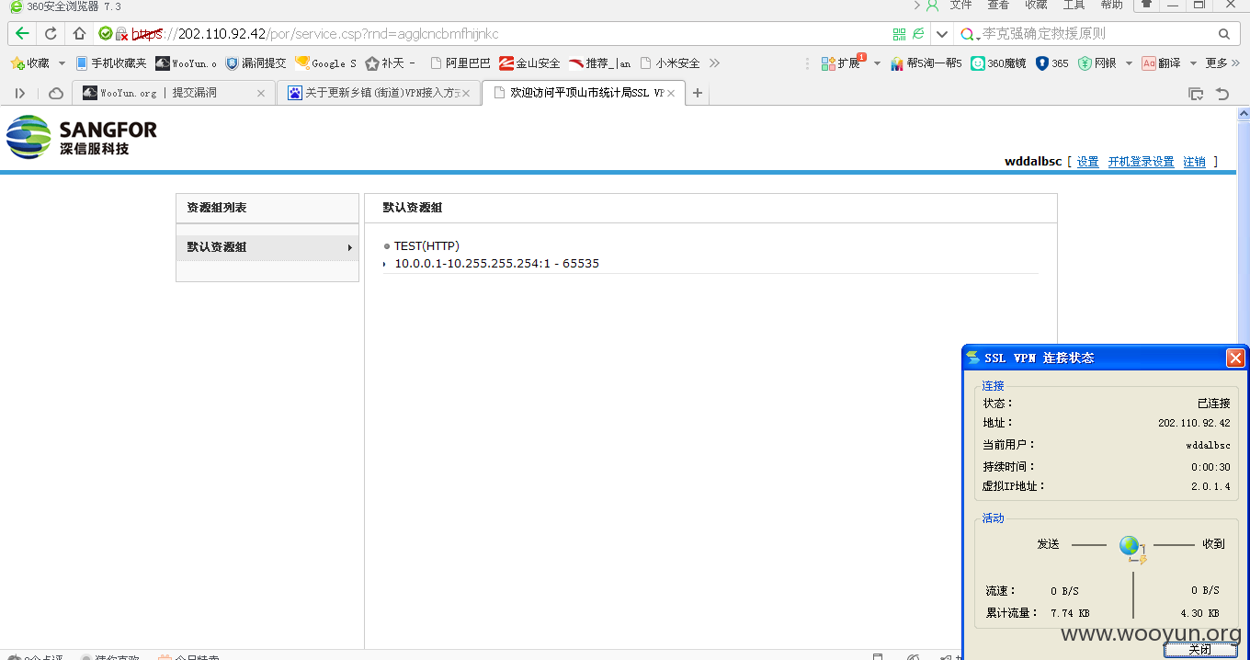Open the 漏洞提交 bookmark
Viewport: 1250px width, 660px height.
pos(256,63)
